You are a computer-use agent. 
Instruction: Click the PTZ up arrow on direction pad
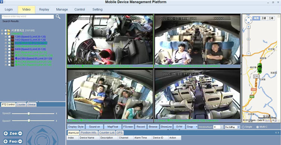pyautogui.click(x=42, y=130)
